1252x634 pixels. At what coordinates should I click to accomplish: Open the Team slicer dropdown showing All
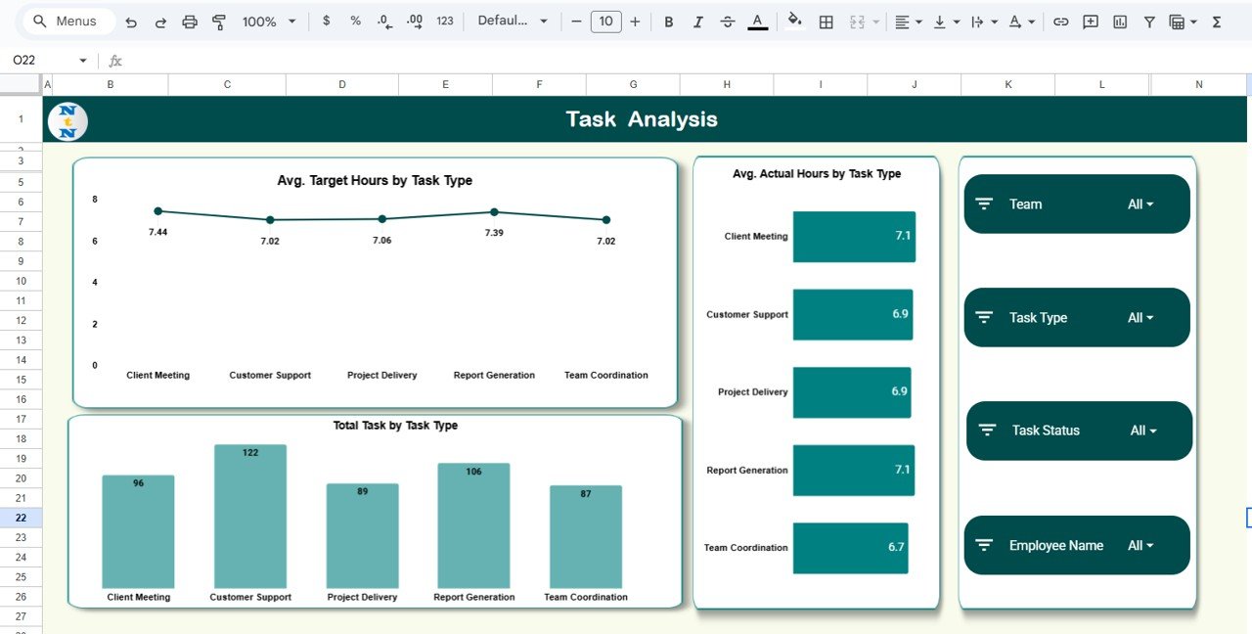point(1140,204)
